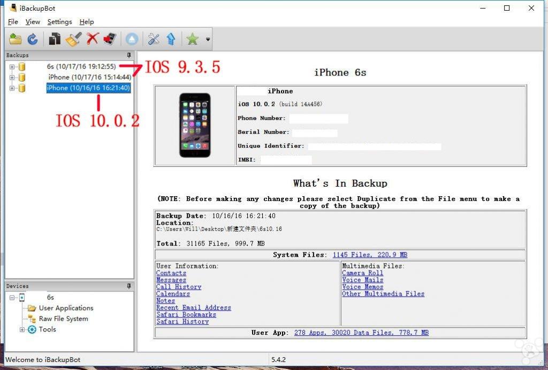Click database icon of iPhone 15:14:44 backup
Screen dimensions: 548x370
22,77
